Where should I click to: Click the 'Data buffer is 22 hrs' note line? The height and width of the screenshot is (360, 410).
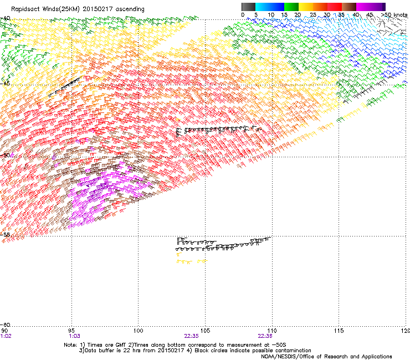click(195, 351)
